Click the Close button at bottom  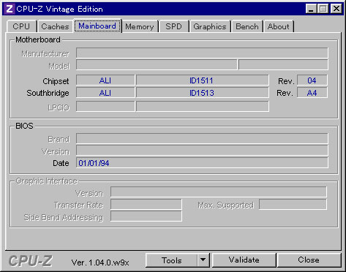click(309, 260)
